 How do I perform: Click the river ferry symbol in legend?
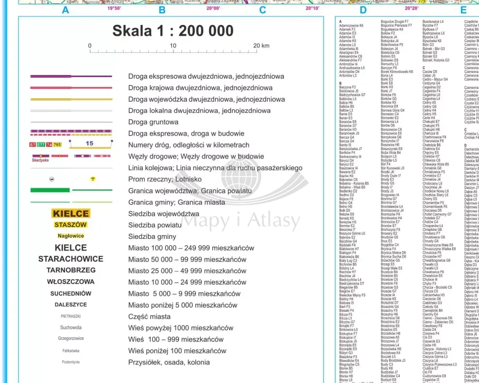coord(52,179)
